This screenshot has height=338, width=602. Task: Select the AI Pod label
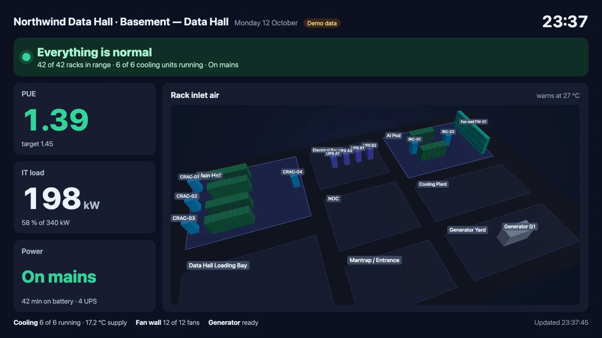[x=394, y=136]
